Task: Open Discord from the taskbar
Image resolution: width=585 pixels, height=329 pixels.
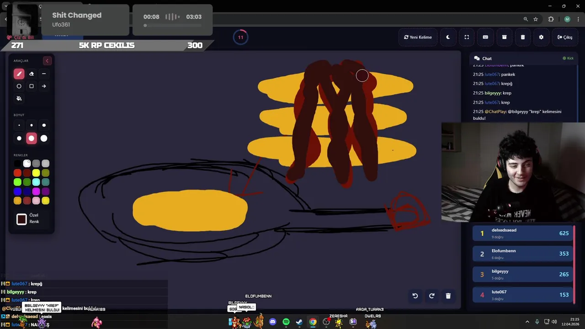Action: pyautogui.click(x=273, y=322)
